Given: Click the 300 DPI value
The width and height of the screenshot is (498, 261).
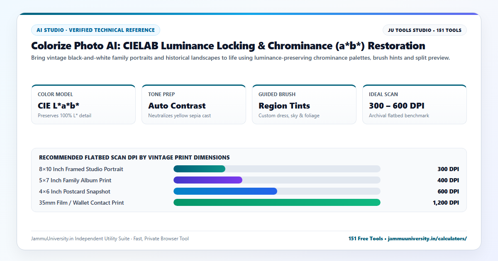Looking at the screenshot, I should pos(448,169).
